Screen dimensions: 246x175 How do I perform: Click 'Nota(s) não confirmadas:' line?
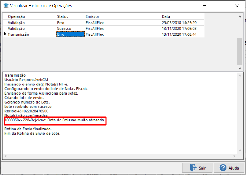26,115
